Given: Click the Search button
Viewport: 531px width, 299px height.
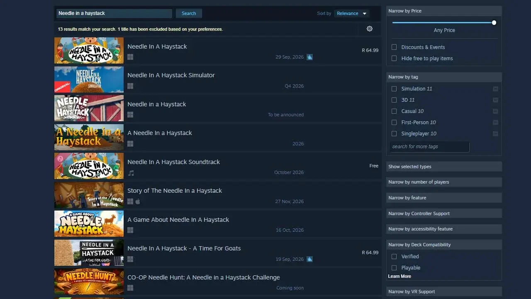Looking at the screenshot, I should click(189, 13).
